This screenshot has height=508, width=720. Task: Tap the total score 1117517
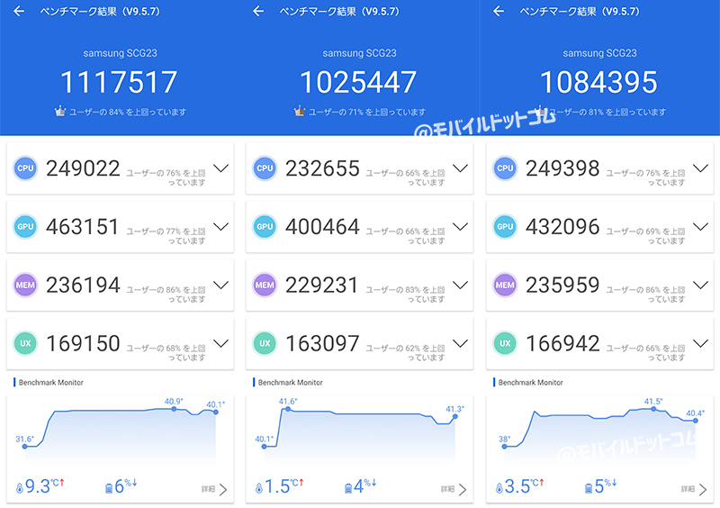(x=119, y=82)
